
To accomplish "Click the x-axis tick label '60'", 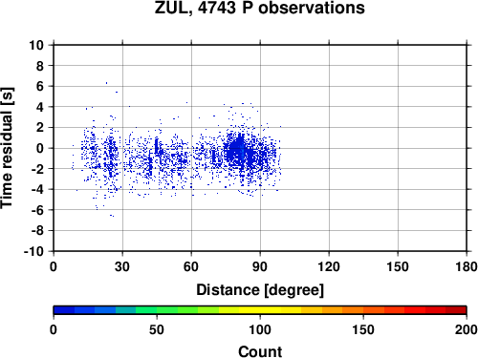I will click(191, 266).
